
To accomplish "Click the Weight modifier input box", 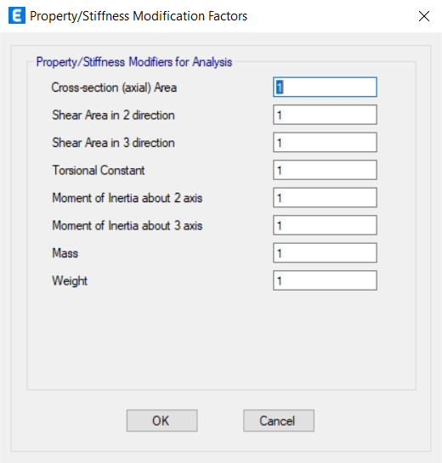I will (325, 280).
